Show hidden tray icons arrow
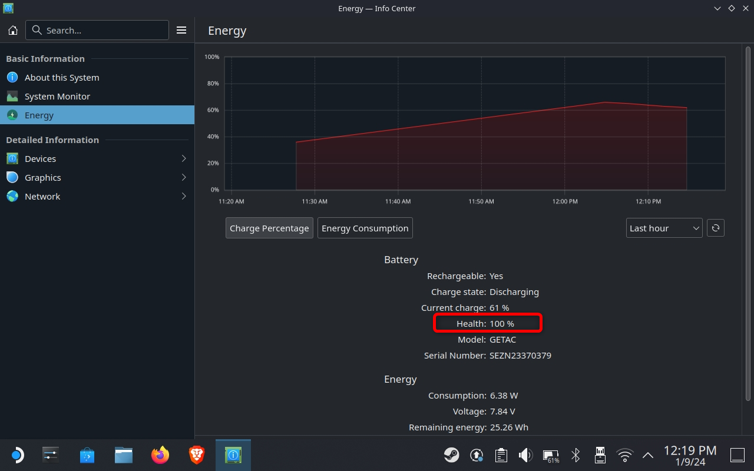The height and width of the screenshot is (471, 754). pyautogui.click(x=648, y=455)
